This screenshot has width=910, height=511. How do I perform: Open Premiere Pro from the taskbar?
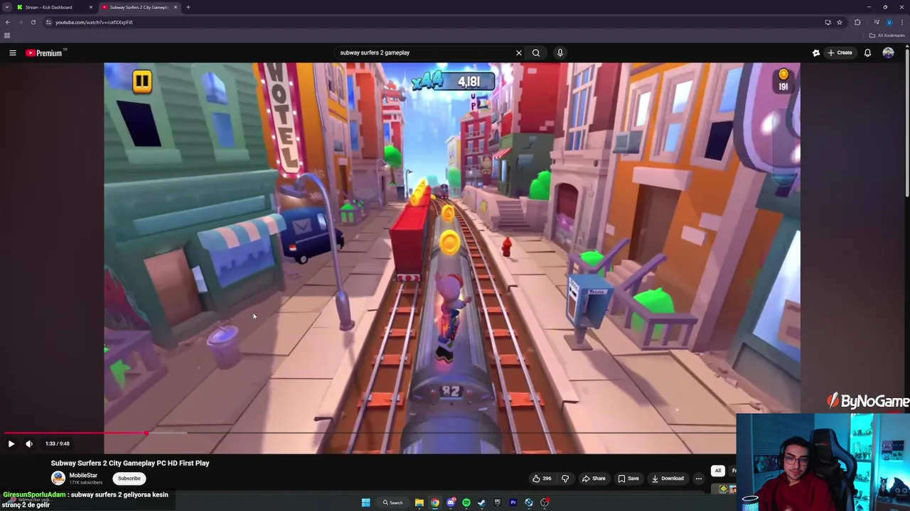pos(513,502)
